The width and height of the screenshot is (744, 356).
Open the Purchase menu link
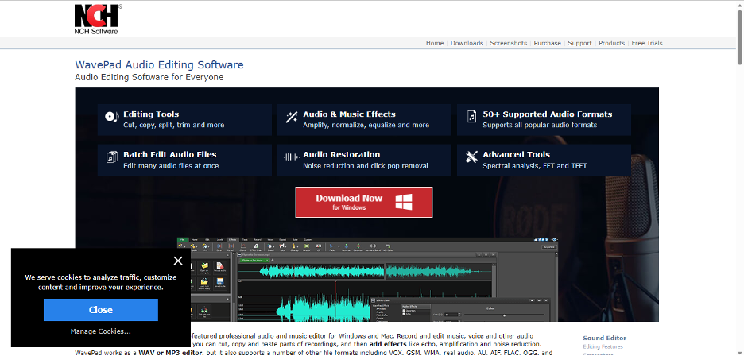pos(547,43)
